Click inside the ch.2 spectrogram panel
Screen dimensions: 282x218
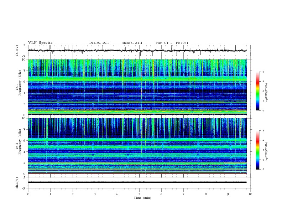coord(137,146)
